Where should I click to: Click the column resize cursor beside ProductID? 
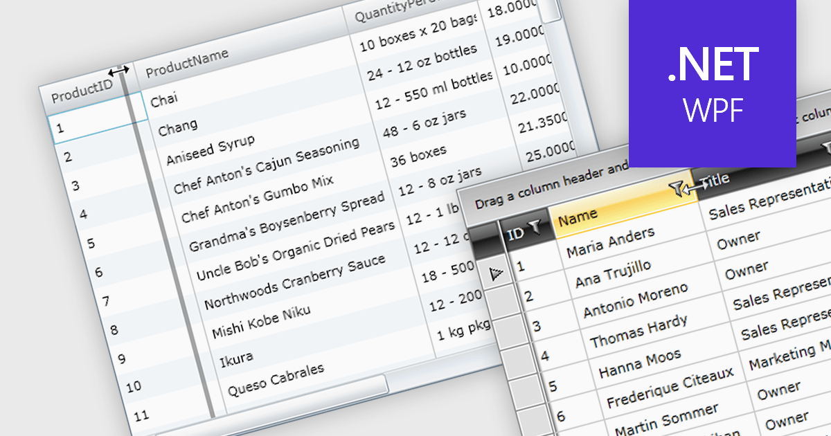coord(118,71)
